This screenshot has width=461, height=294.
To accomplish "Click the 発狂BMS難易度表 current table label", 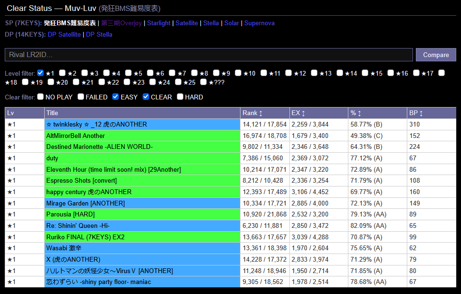I will [x=70, y=23].
